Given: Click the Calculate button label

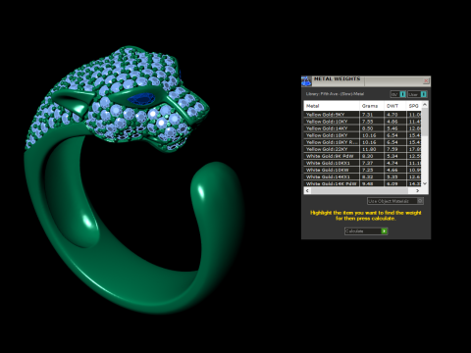Looking at the screenshot, I should point(354,231).
